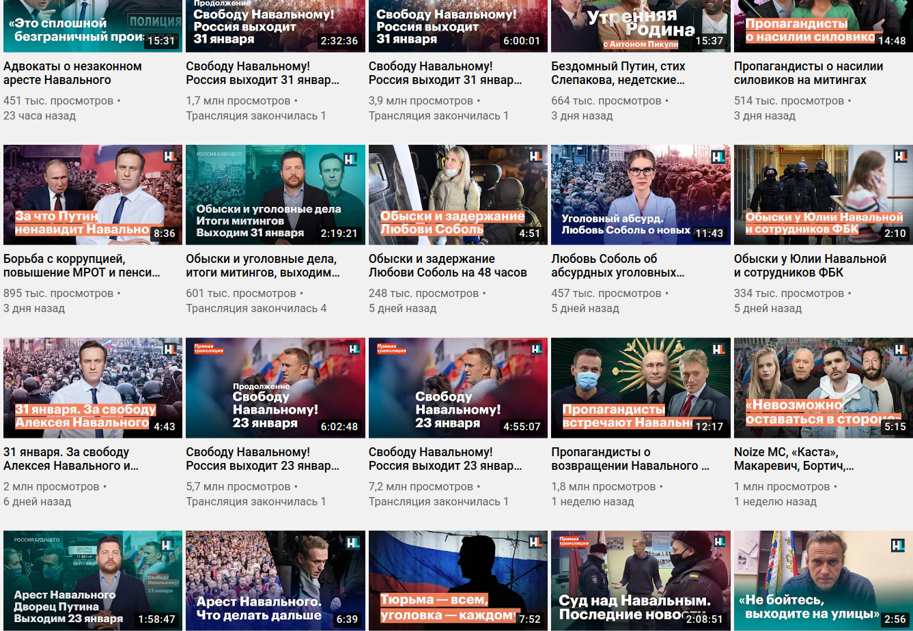Click the '8:36' duration badge
913x631 pixels.
point(165,234)
